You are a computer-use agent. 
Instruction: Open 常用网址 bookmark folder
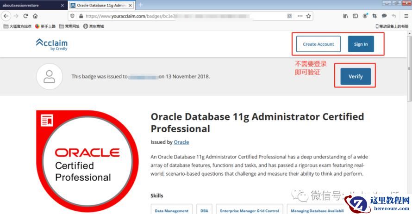69,26
